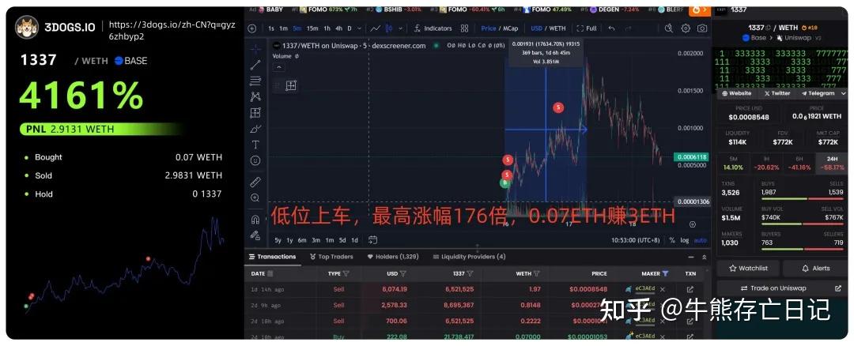Toggle auto scale on the chart

pyautogui.click(x=701, y=240)
